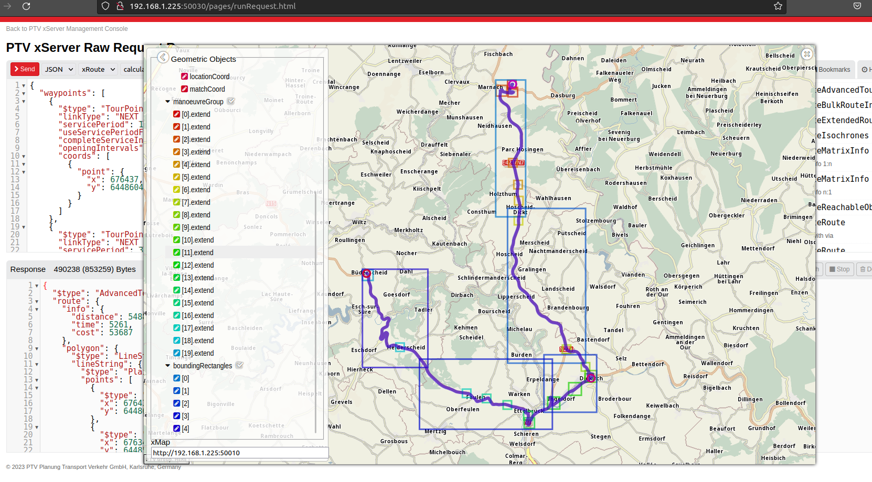Fold the response polygon block on line 9
The image size is (872, 482).
point(37,348)
